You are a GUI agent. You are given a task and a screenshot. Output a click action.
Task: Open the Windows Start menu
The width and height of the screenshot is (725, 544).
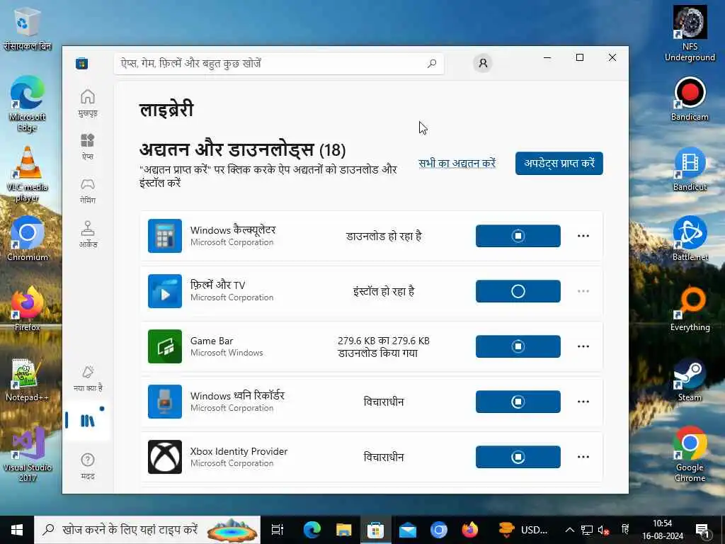click(x=17, y=530)
